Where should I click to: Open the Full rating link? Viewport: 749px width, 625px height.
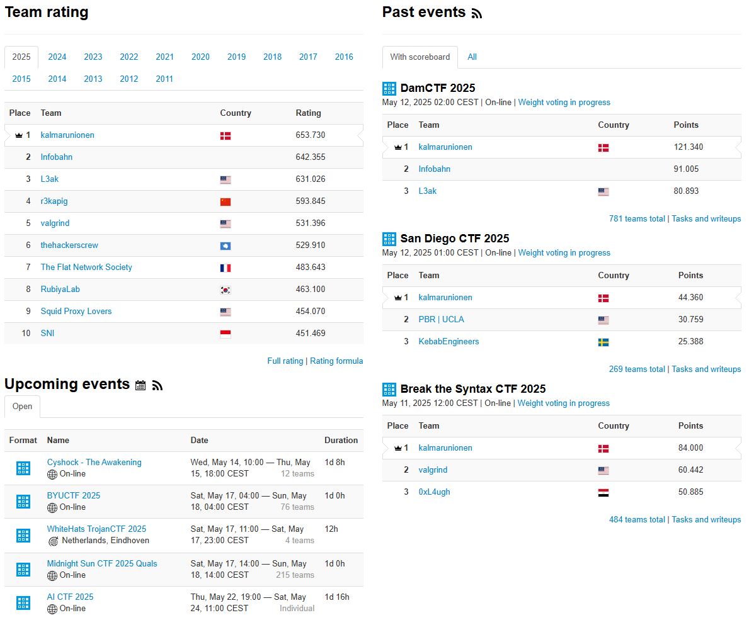point(285,361)
